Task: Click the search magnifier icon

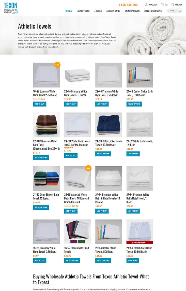Action: [x=179, y=11]
